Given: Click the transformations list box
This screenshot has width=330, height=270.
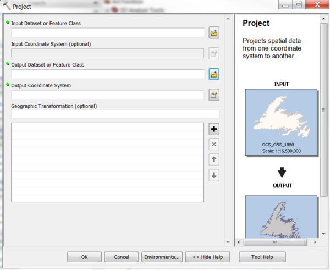Looking at the screenshot, I should pyautogui.click(x=107, y=162).
